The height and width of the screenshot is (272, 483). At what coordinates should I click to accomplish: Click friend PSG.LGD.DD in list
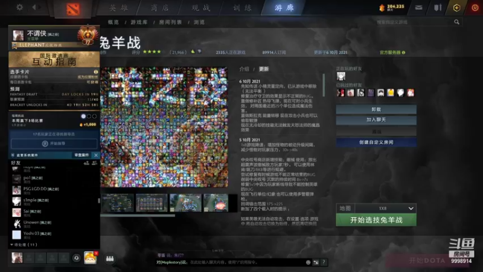click(54, 190)
